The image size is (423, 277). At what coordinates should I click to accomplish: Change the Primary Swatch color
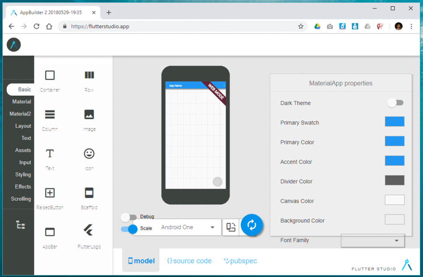coord(394,121)
